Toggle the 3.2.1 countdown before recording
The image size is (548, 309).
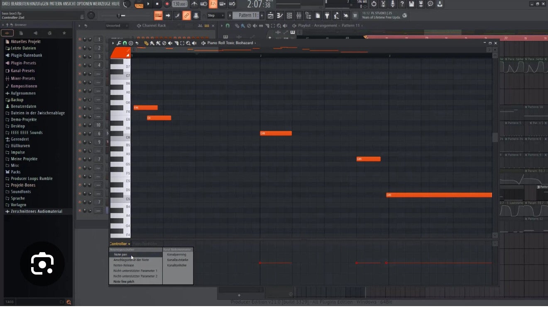(213, 4)
